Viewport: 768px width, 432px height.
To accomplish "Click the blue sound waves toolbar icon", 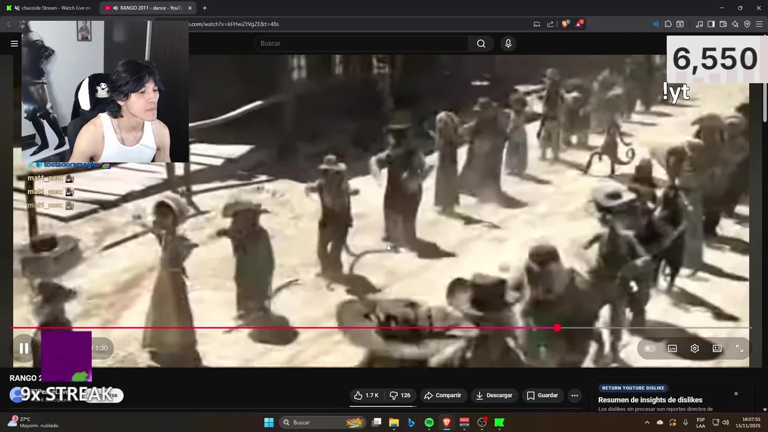I will tap(655, 24).
